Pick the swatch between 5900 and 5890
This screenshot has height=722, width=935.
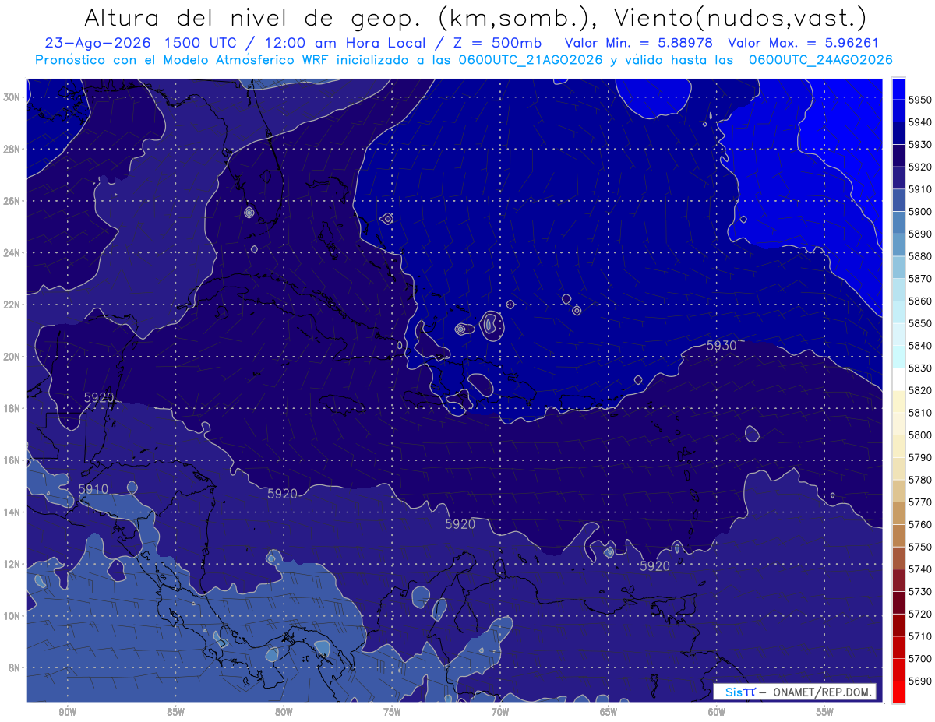(x=898, y=223)
